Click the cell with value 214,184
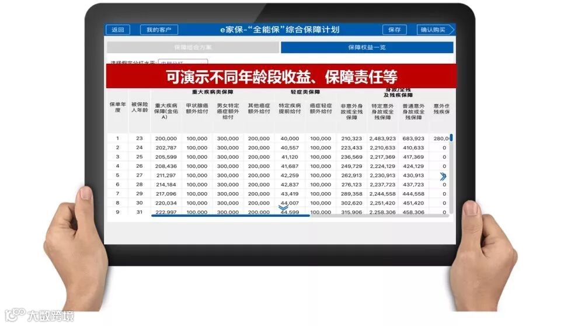Viewport: 564px width, 326px height. [x=166, y=185]
